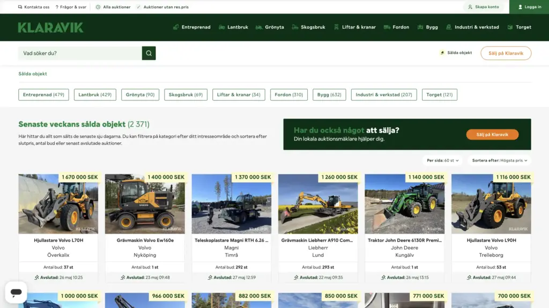The image size is (549, 308).
Task: Open the Sortera efter dropdown
Action: [499, 160]
